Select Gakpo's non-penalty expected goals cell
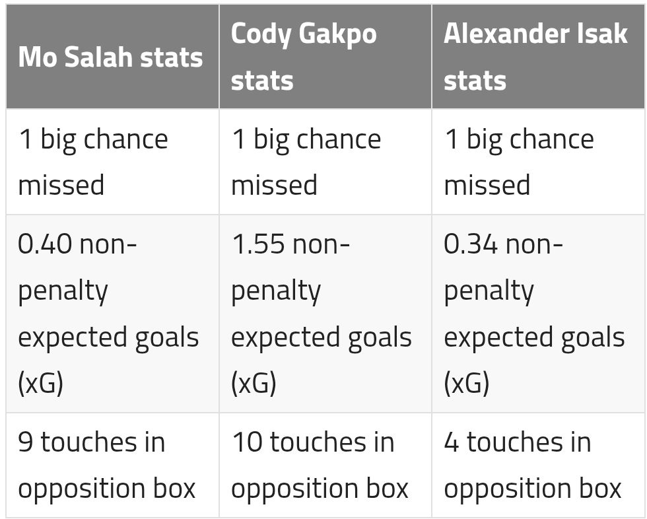 pos(325,314)
